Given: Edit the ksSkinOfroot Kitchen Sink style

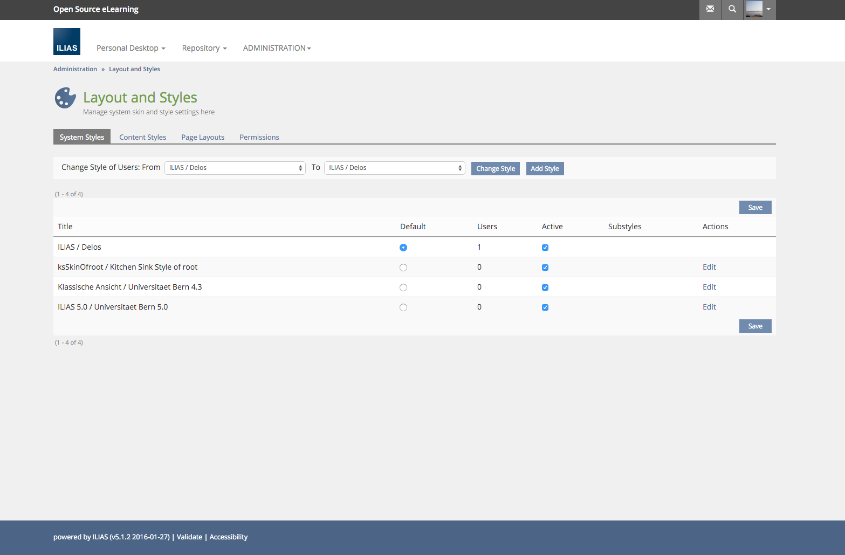Looking at the screenshot, I should click(709, 267).
